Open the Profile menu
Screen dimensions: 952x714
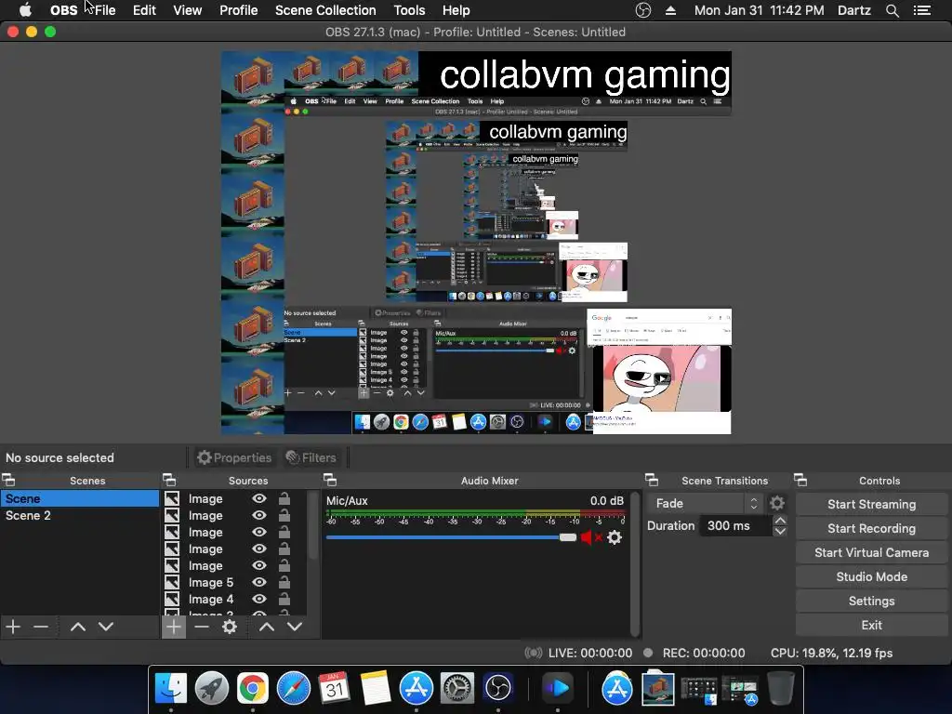coord(239,10)
